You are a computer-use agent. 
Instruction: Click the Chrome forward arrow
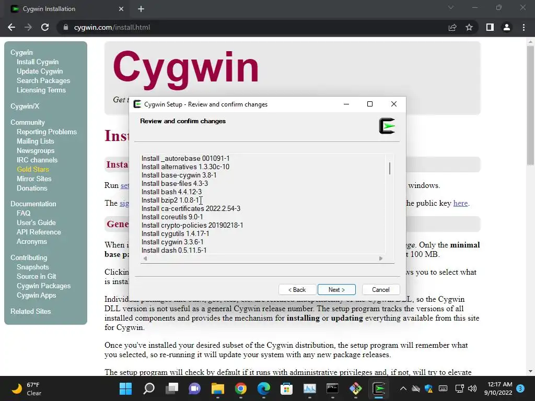28,27
